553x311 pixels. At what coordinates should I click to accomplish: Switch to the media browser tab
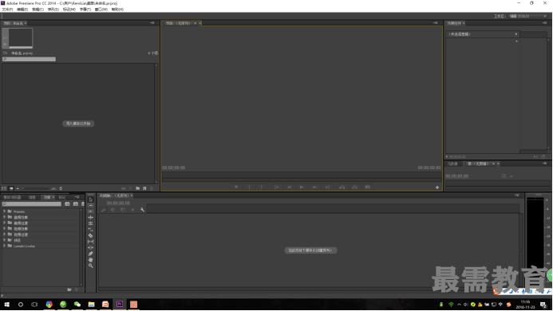12,198
